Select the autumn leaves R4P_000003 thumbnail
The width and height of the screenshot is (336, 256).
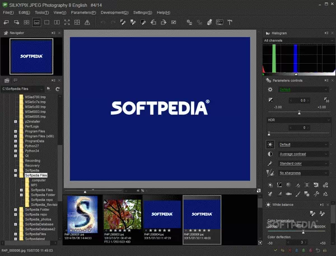click(x=122, y=214)
